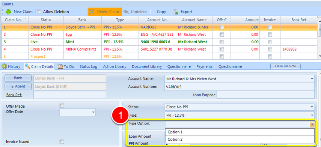This screenshot has width=321, height=147.
Task: Click the Bank Ref input field
Action: (69, 95)
